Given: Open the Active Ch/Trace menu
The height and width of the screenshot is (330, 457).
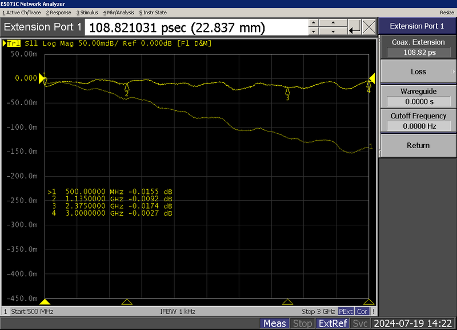Looking at the screenshot, I should 23,12.
